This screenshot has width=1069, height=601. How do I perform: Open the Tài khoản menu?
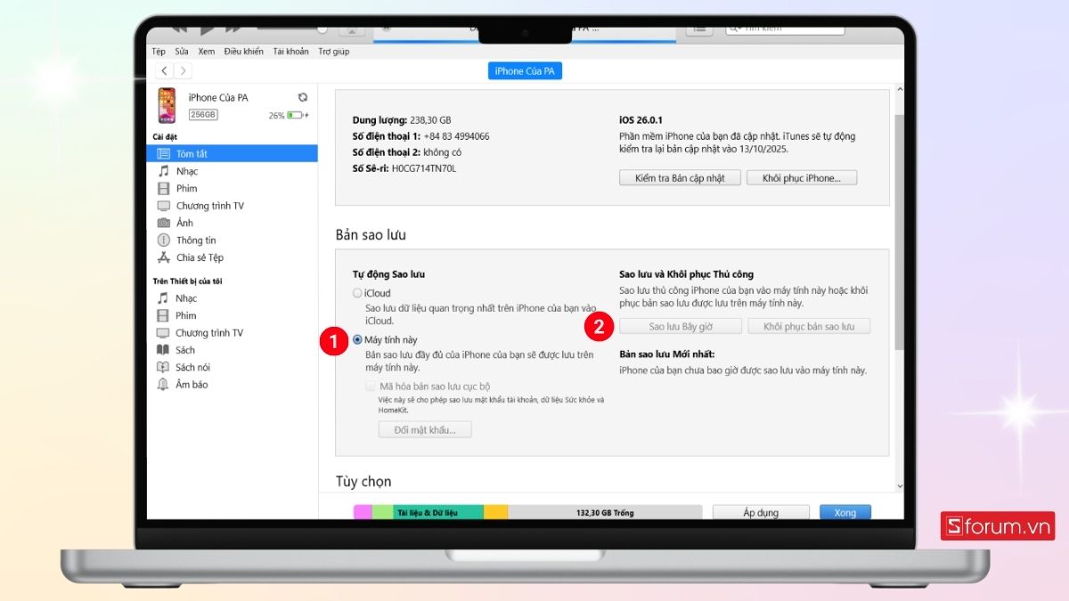(x=290, y=52)
